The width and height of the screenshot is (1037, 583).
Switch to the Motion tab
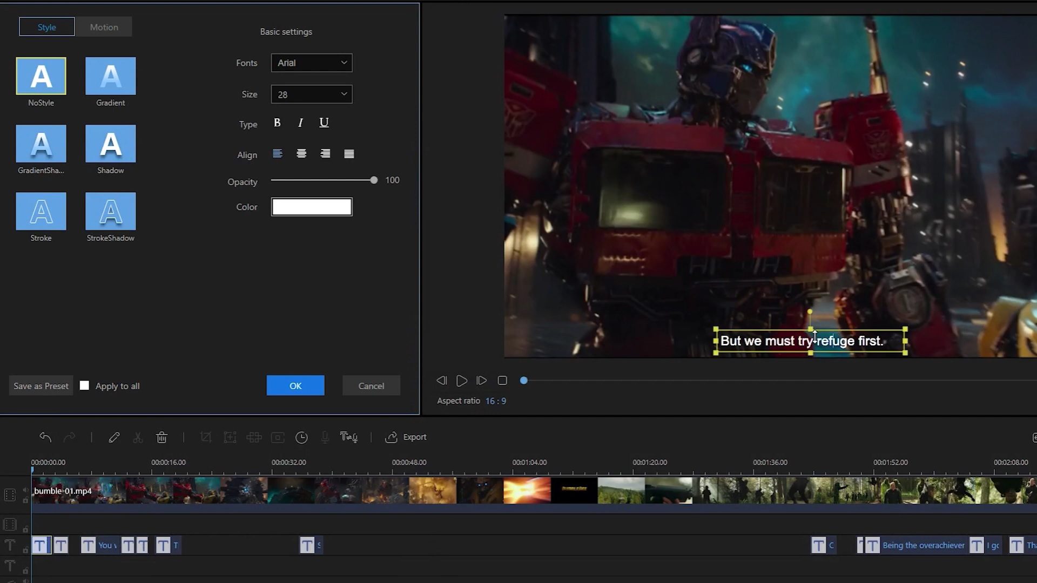[x=104, y=26]
